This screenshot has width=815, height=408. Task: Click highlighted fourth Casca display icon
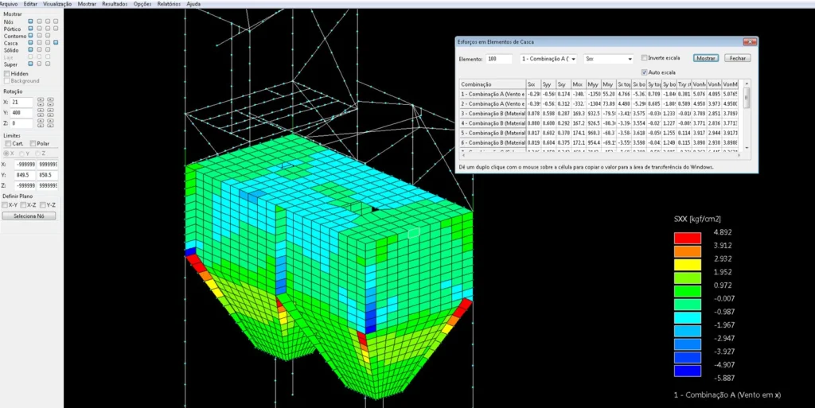[x=55, y=42]
